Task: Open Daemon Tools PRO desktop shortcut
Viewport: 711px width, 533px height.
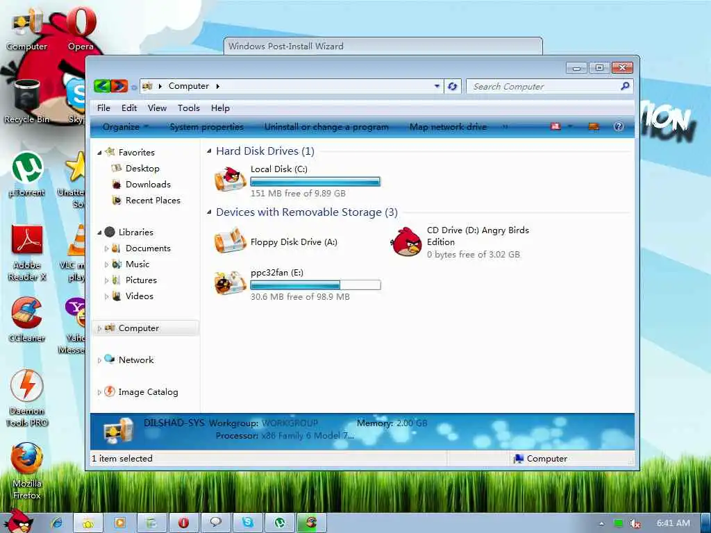Action: coord(27,398)
